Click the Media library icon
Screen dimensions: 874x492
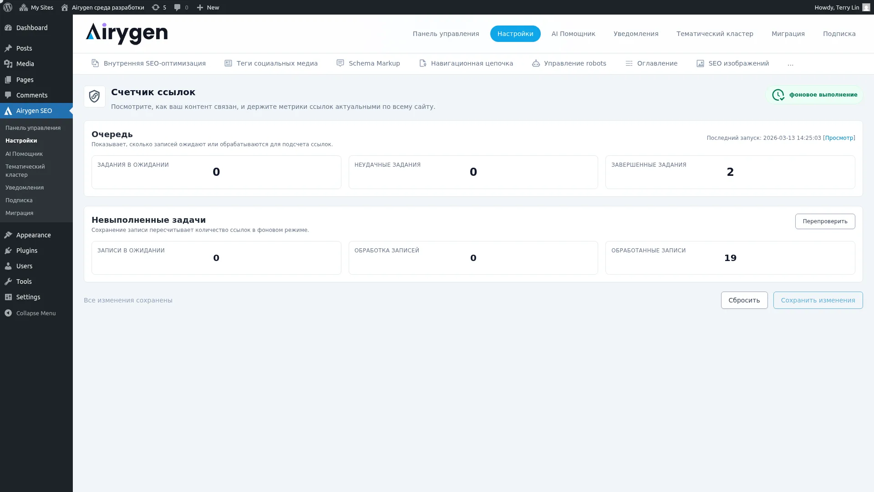point(8,64)
